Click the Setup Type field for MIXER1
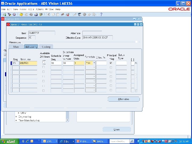The width and height of the screenshot is (192, 144). click(121, 63)
